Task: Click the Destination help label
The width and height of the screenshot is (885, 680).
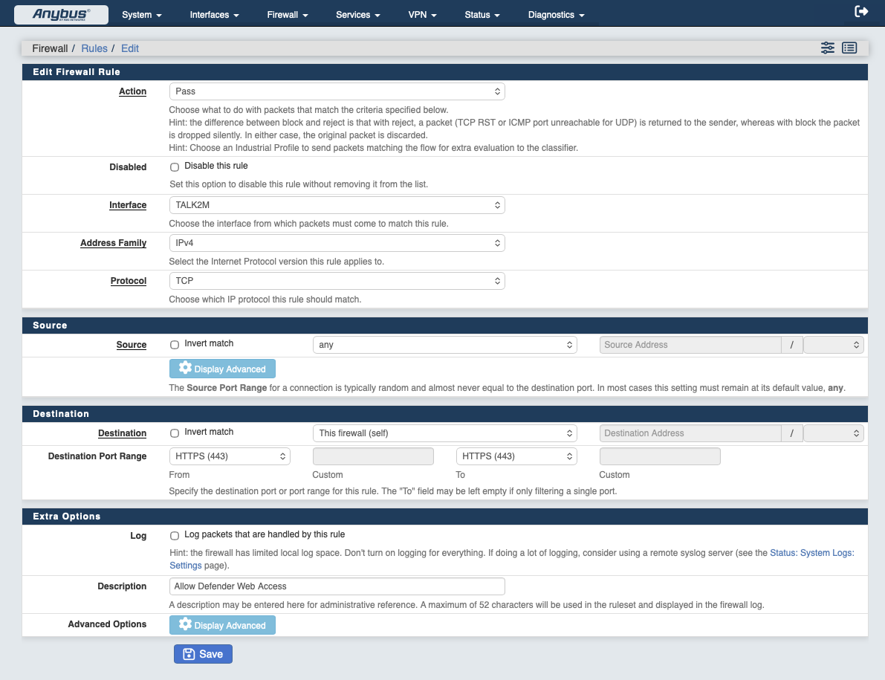Action: pyautogui.click(x=123, y=433)
